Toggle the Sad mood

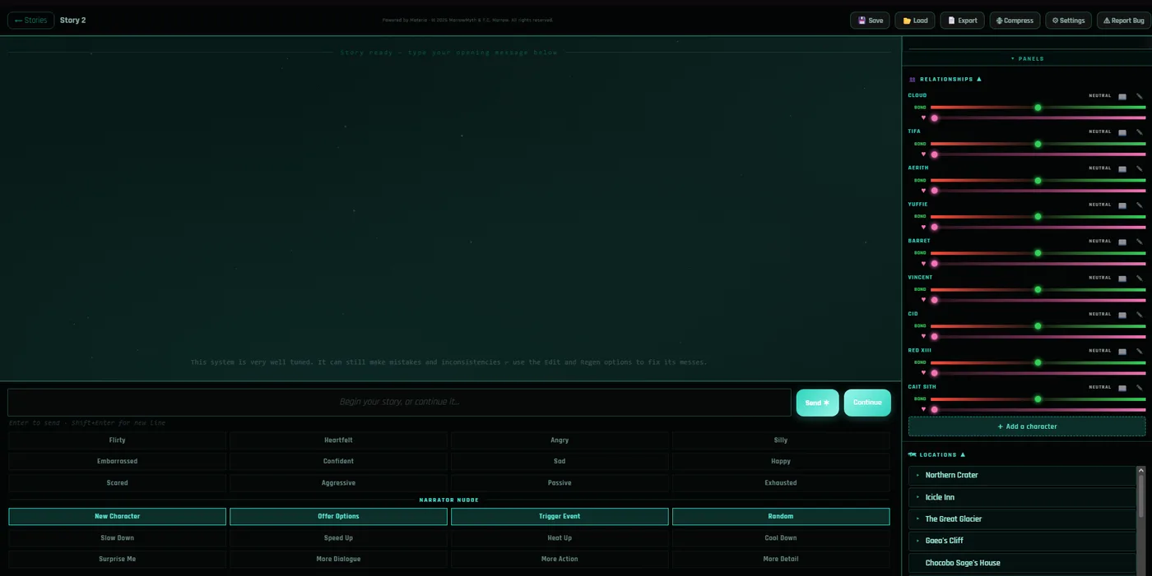(x=560, y=461)
